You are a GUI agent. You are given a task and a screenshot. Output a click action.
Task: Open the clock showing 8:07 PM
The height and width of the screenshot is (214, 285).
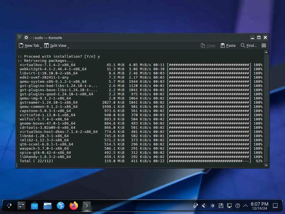(x=259, y=206)
